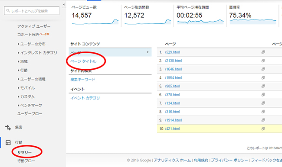Open external link icon for /985.html
282x167 pixels.
tap(263, 86)
